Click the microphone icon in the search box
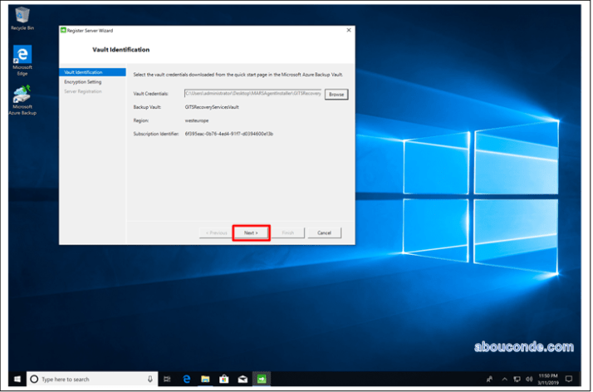This screenshot has height=392, width=593. point(150,379)
